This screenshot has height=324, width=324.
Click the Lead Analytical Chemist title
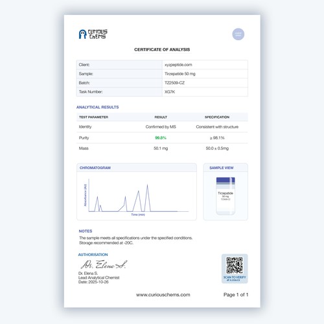[x=99, y=277]
